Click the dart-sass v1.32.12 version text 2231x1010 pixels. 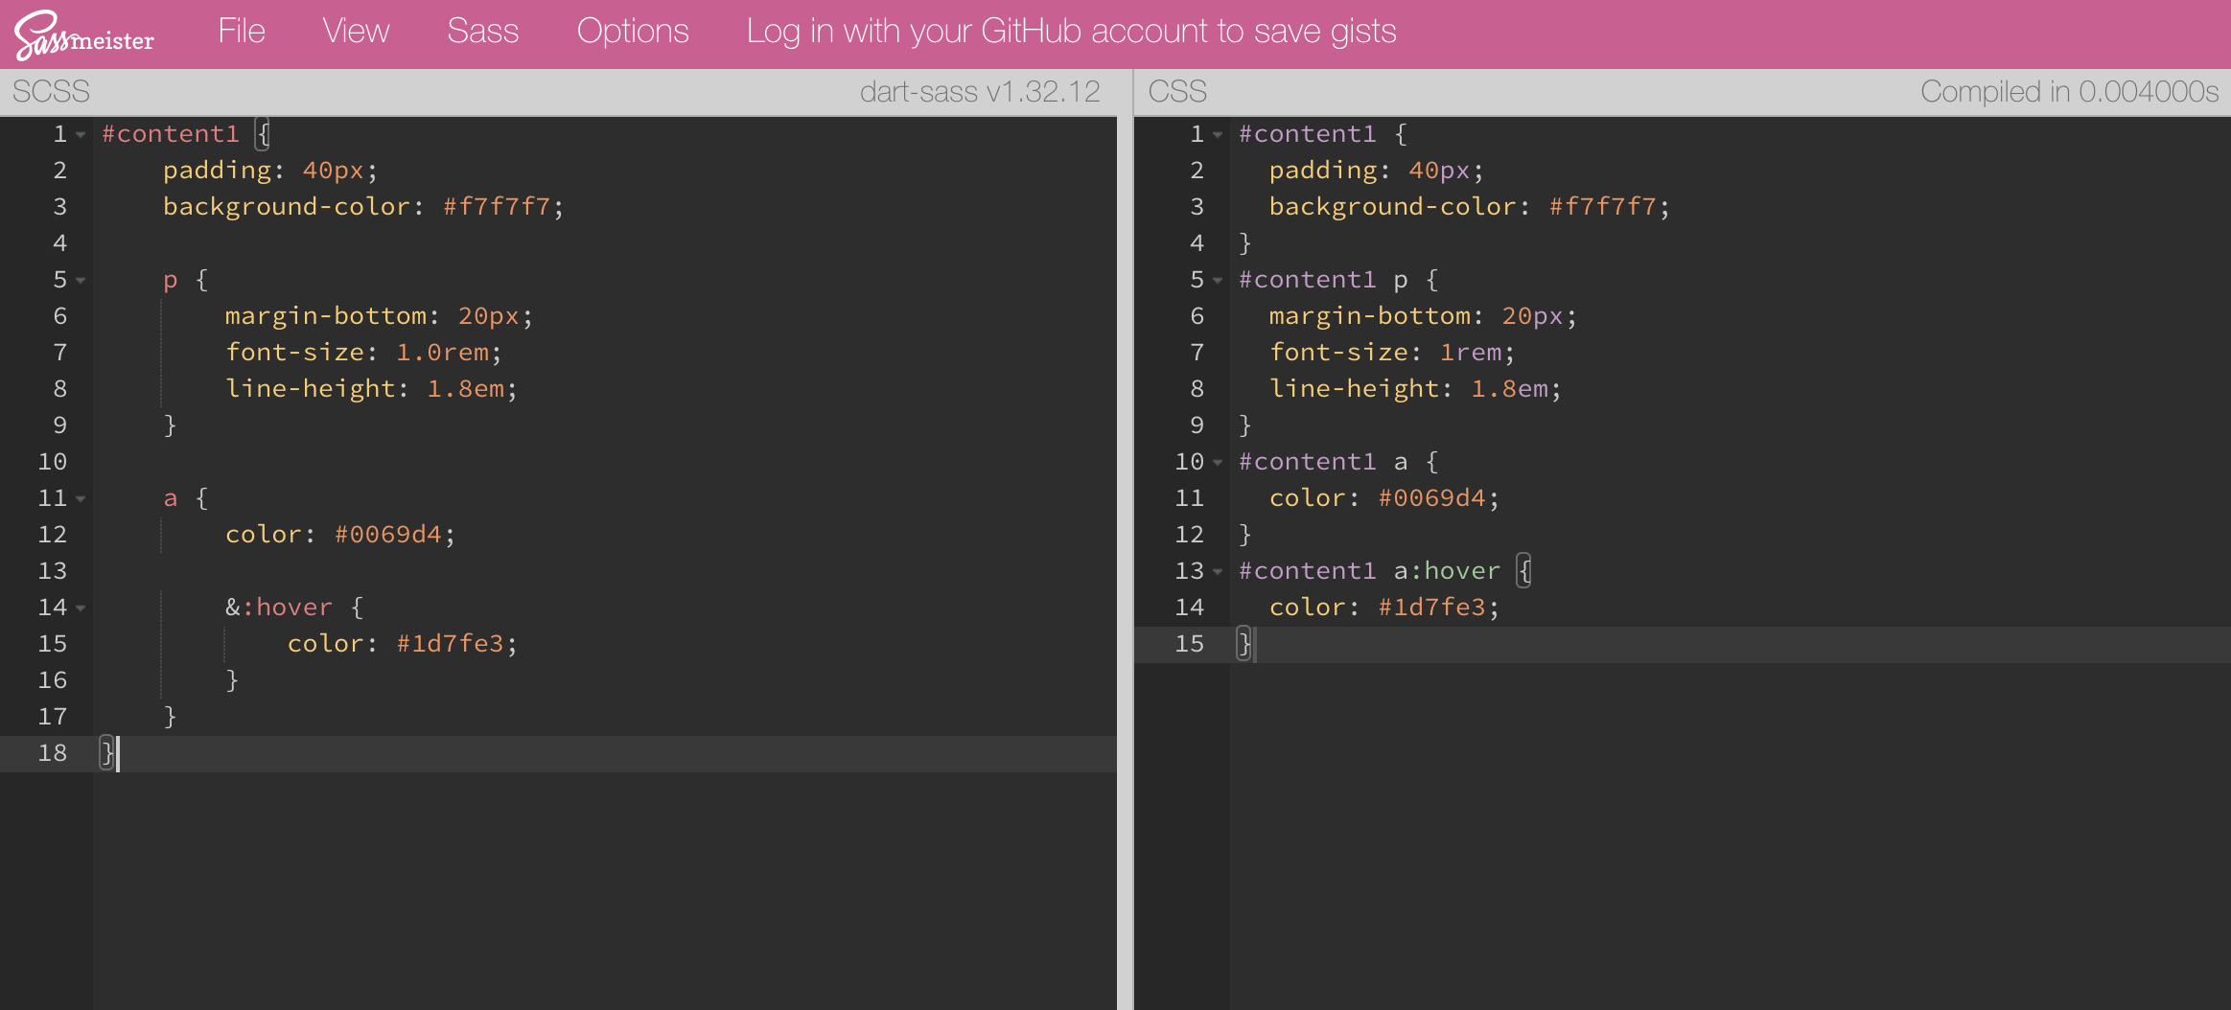[980, 91]
